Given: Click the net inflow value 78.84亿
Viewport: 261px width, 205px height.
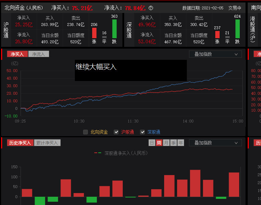Looking at the screenshot, I should pos(135,8).
